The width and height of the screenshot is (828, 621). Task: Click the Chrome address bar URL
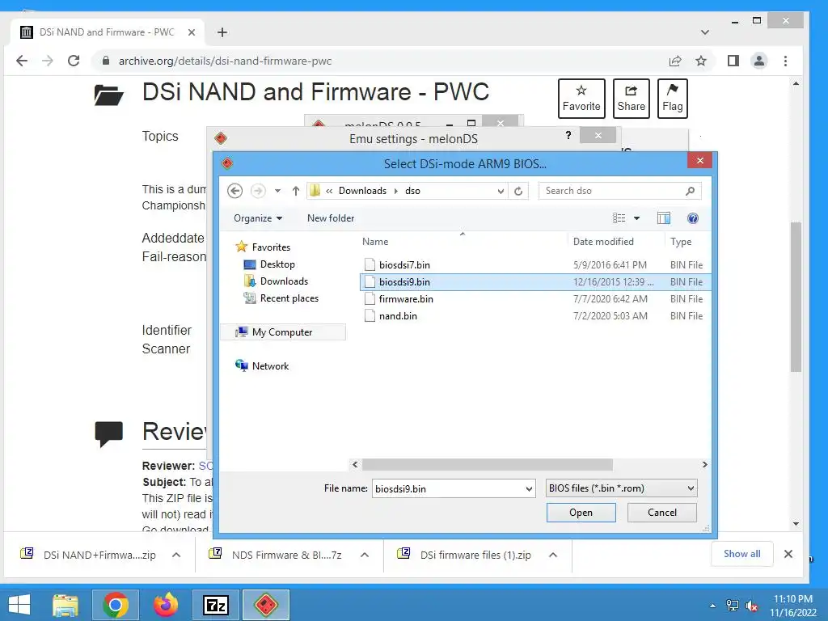point(225,61)
